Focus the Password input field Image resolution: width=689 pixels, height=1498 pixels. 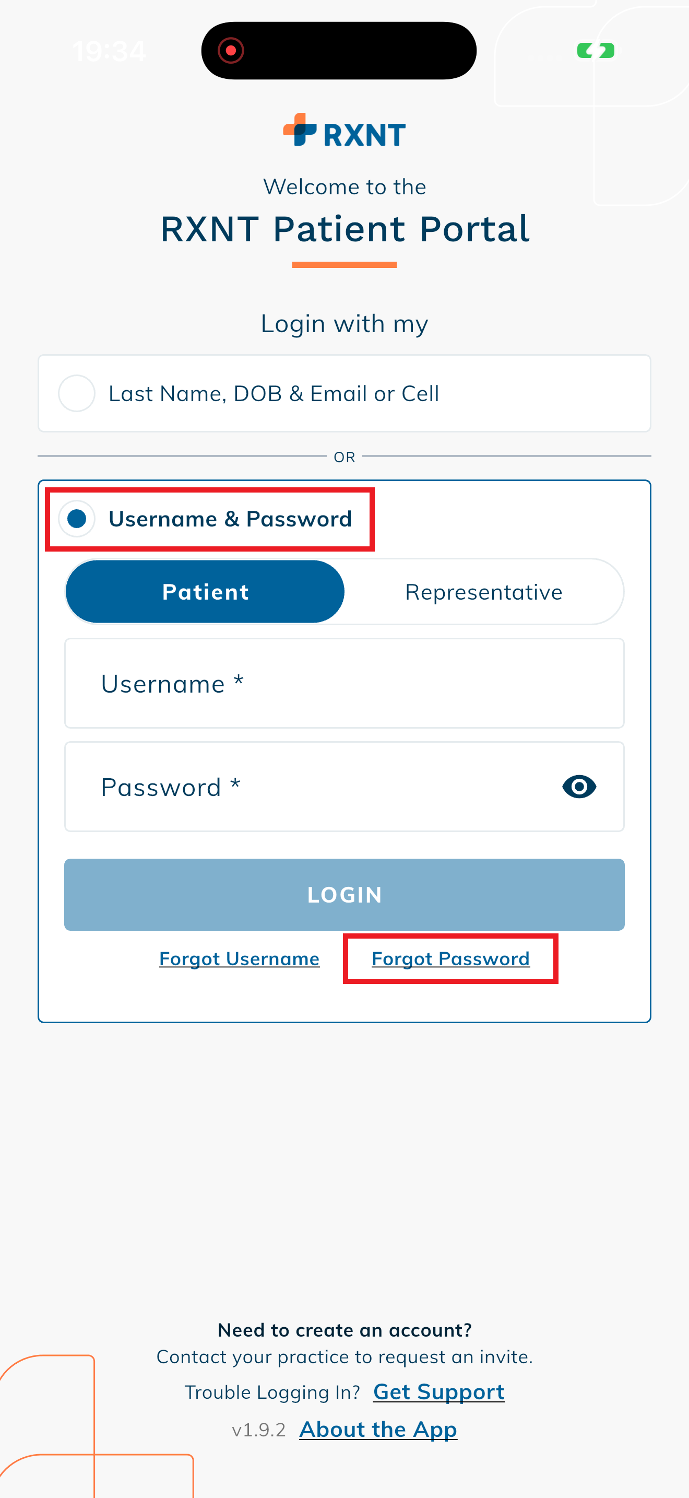coord(314,787)
